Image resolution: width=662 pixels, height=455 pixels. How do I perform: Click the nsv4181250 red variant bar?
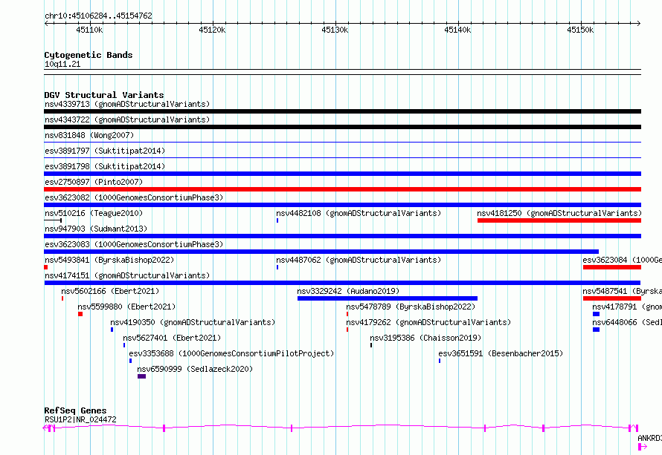pos(559,220)
